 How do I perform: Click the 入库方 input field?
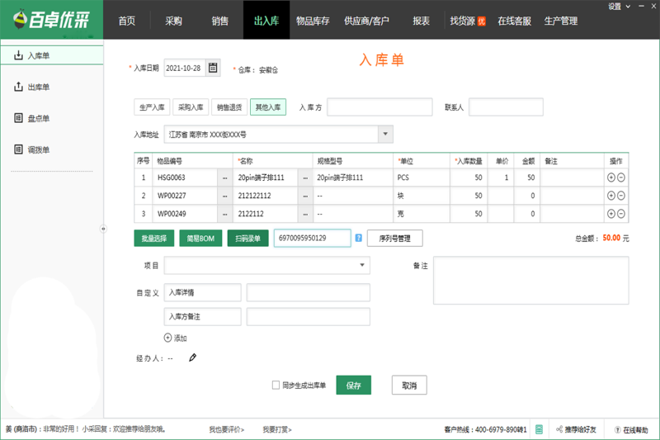coord(379,107)
